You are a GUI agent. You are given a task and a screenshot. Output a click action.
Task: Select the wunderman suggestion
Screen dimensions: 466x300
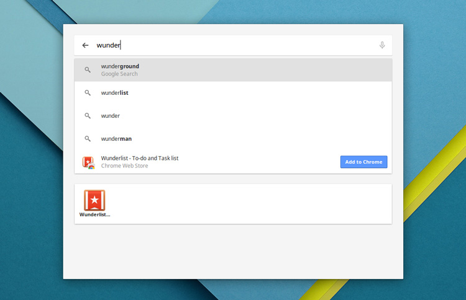[116, 139]
